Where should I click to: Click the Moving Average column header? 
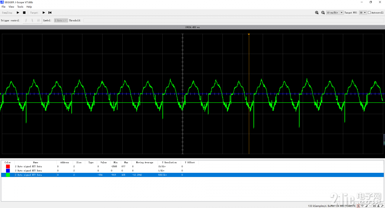coord(145,162)
